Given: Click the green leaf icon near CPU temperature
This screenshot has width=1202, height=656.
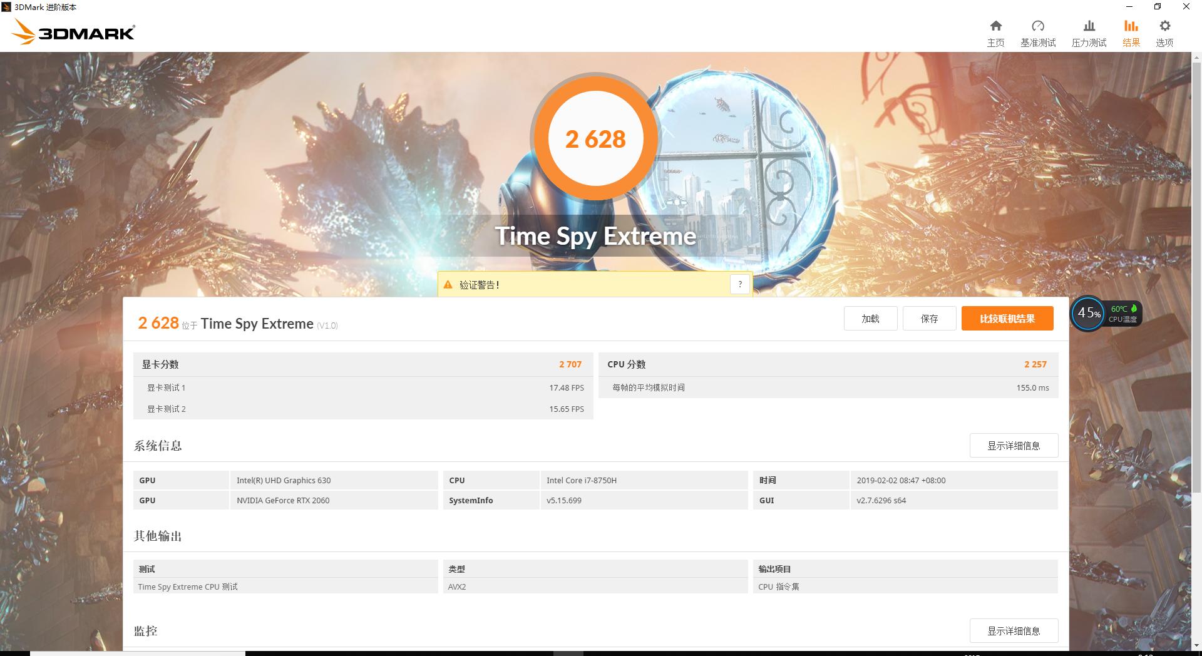Looking at the screenshot, I should point(1134,309).
